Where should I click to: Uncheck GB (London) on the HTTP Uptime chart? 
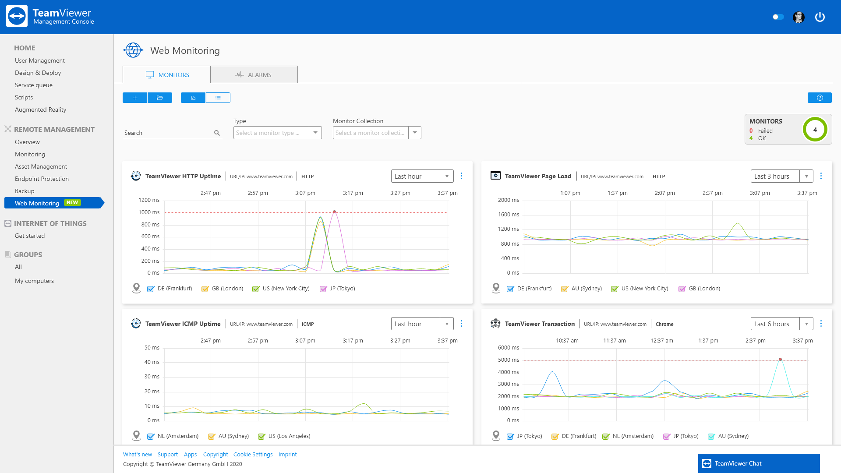tap(205, 289)
